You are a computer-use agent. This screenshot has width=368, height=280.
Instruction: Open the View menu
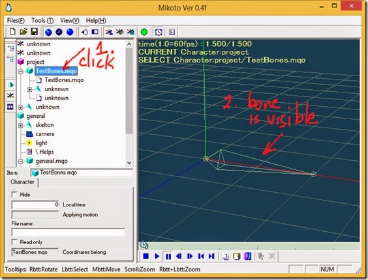(69, 21)
